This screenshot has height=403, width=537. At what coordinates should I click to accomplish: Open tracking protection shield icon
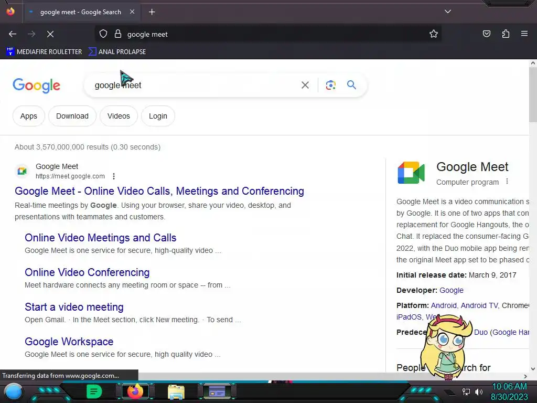click(x=103, y=34)
